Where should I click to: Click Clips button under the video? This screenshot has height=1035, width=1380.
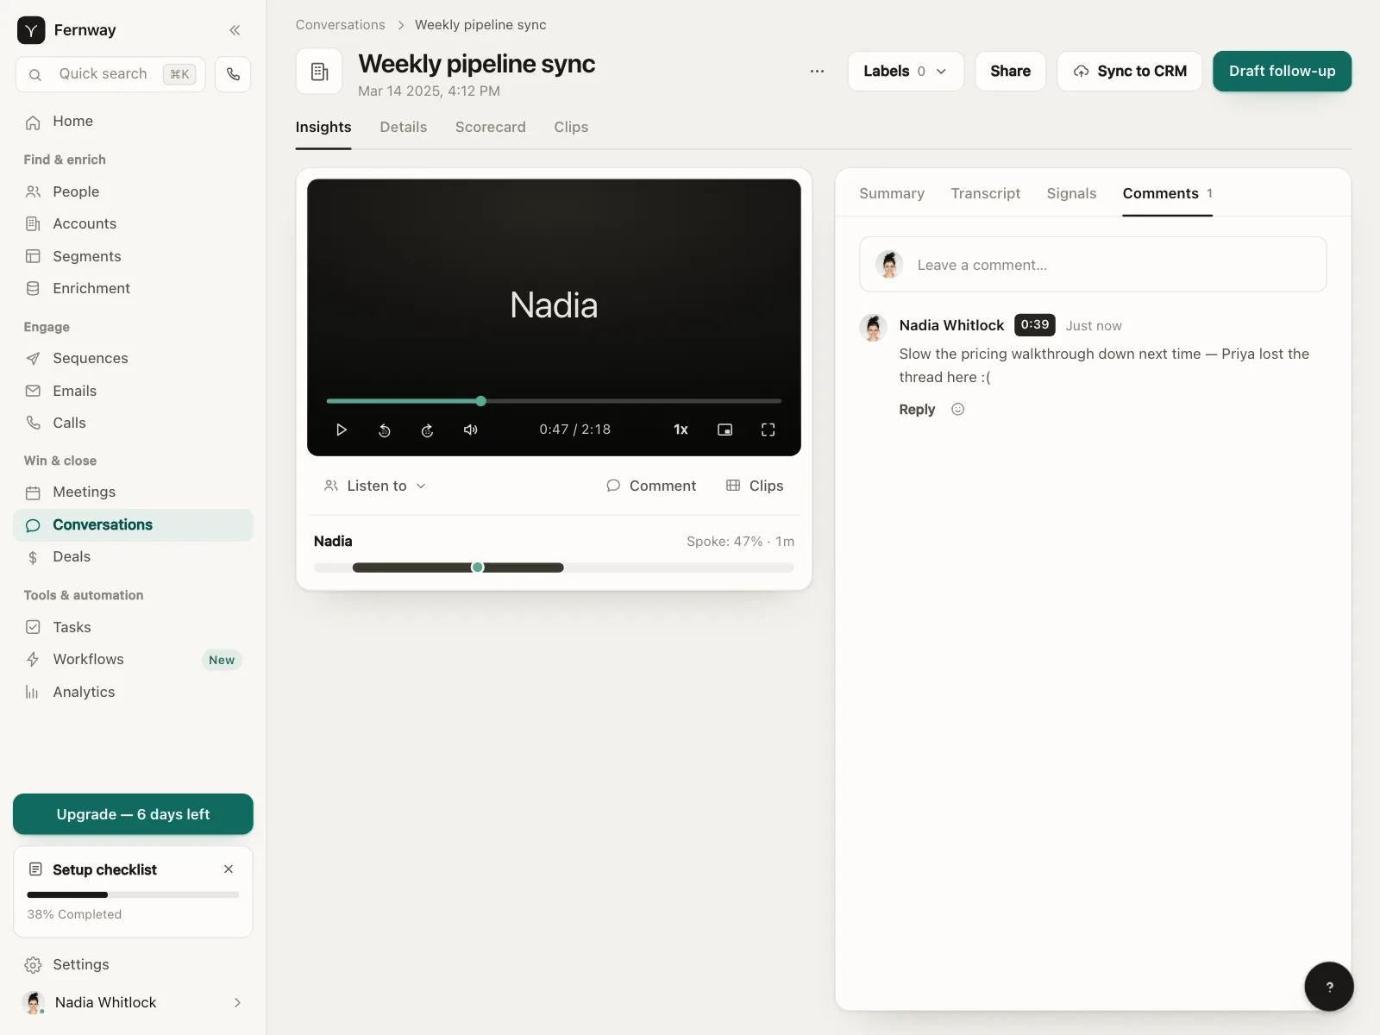point(755,486)
